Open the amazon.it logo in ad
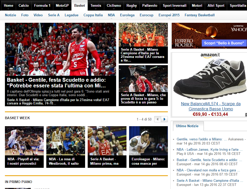Image resolution: width=247 pixels, height=189 pixels. coord(210,55)
